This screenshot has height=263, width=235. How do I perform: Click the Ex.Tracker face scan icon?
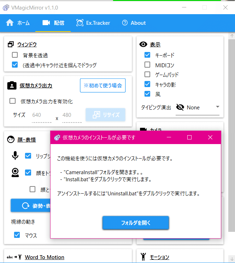coord(80,23)
